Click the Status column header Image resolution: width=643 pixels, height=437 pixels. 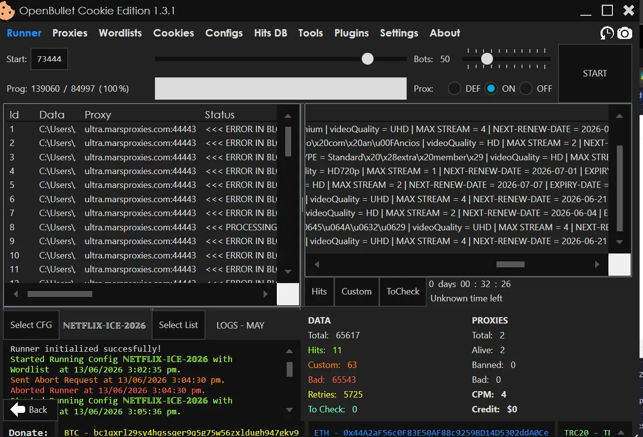point(220,115)
